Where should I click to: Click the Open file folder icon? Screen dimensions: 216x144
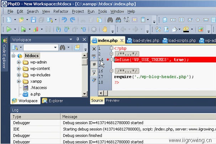(x=21, y=20)
